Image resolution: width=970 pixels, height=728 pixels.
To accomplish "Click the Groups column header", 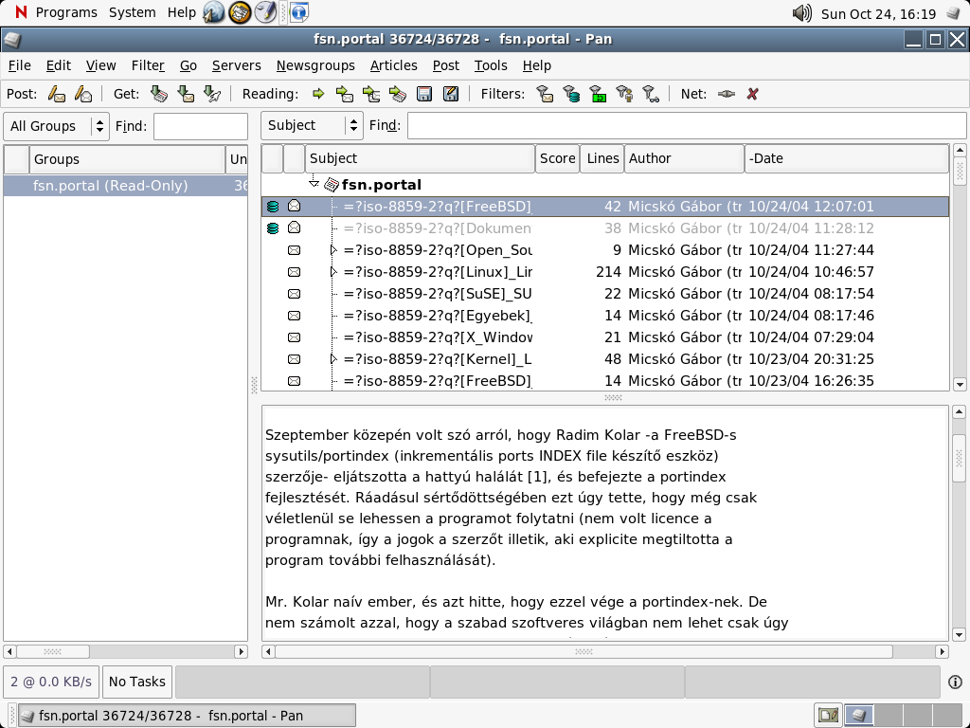I will (127, 159).
